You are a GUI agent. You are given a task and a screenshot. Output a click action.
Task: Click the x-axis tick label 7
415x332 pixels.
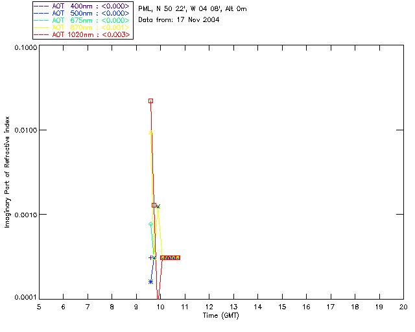point(88,307)
